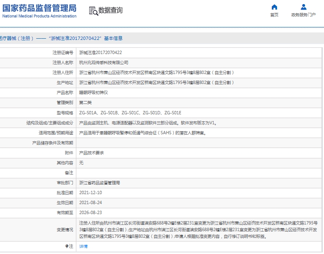Open the 详情 link

click(83, 247)
